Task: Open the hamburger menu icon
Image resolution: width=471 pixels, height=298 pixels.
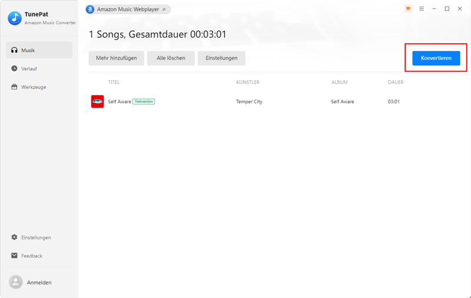Action: [422, 9]
